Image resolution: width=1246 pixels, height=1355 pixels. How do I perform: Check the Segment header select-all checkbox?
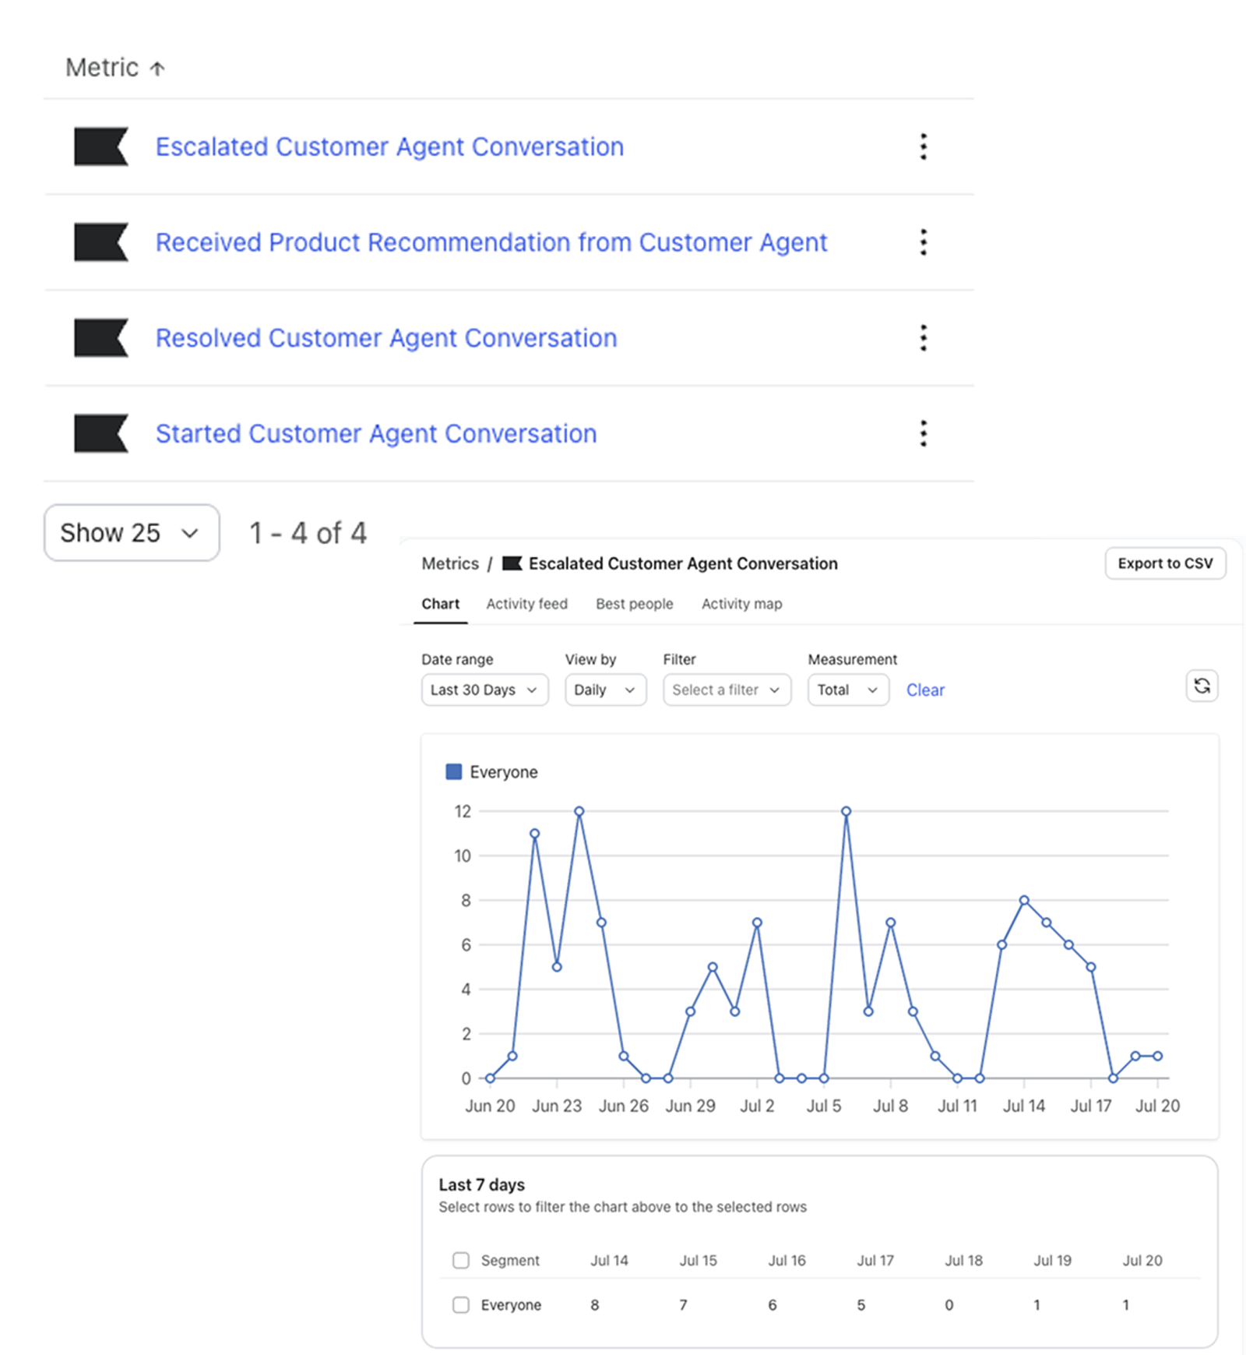[461, 1260]
